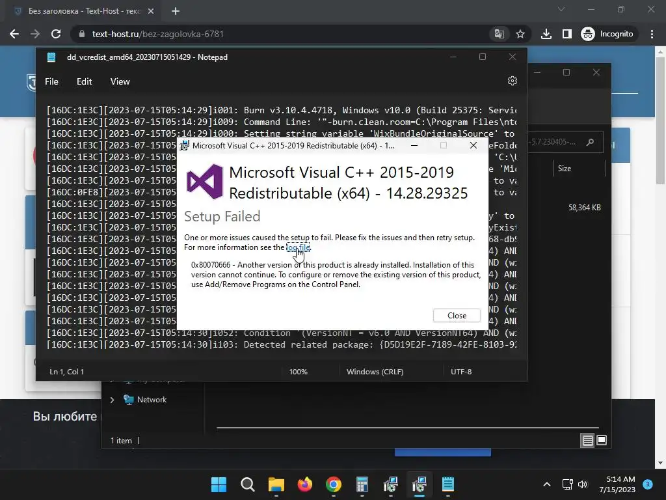
Task: Open Notepad from taskbar
Action: click(x=447, y=484)
